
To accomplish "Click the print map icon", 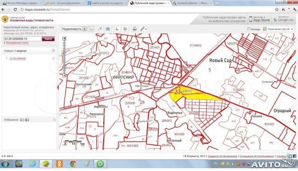I will (135, 29).
